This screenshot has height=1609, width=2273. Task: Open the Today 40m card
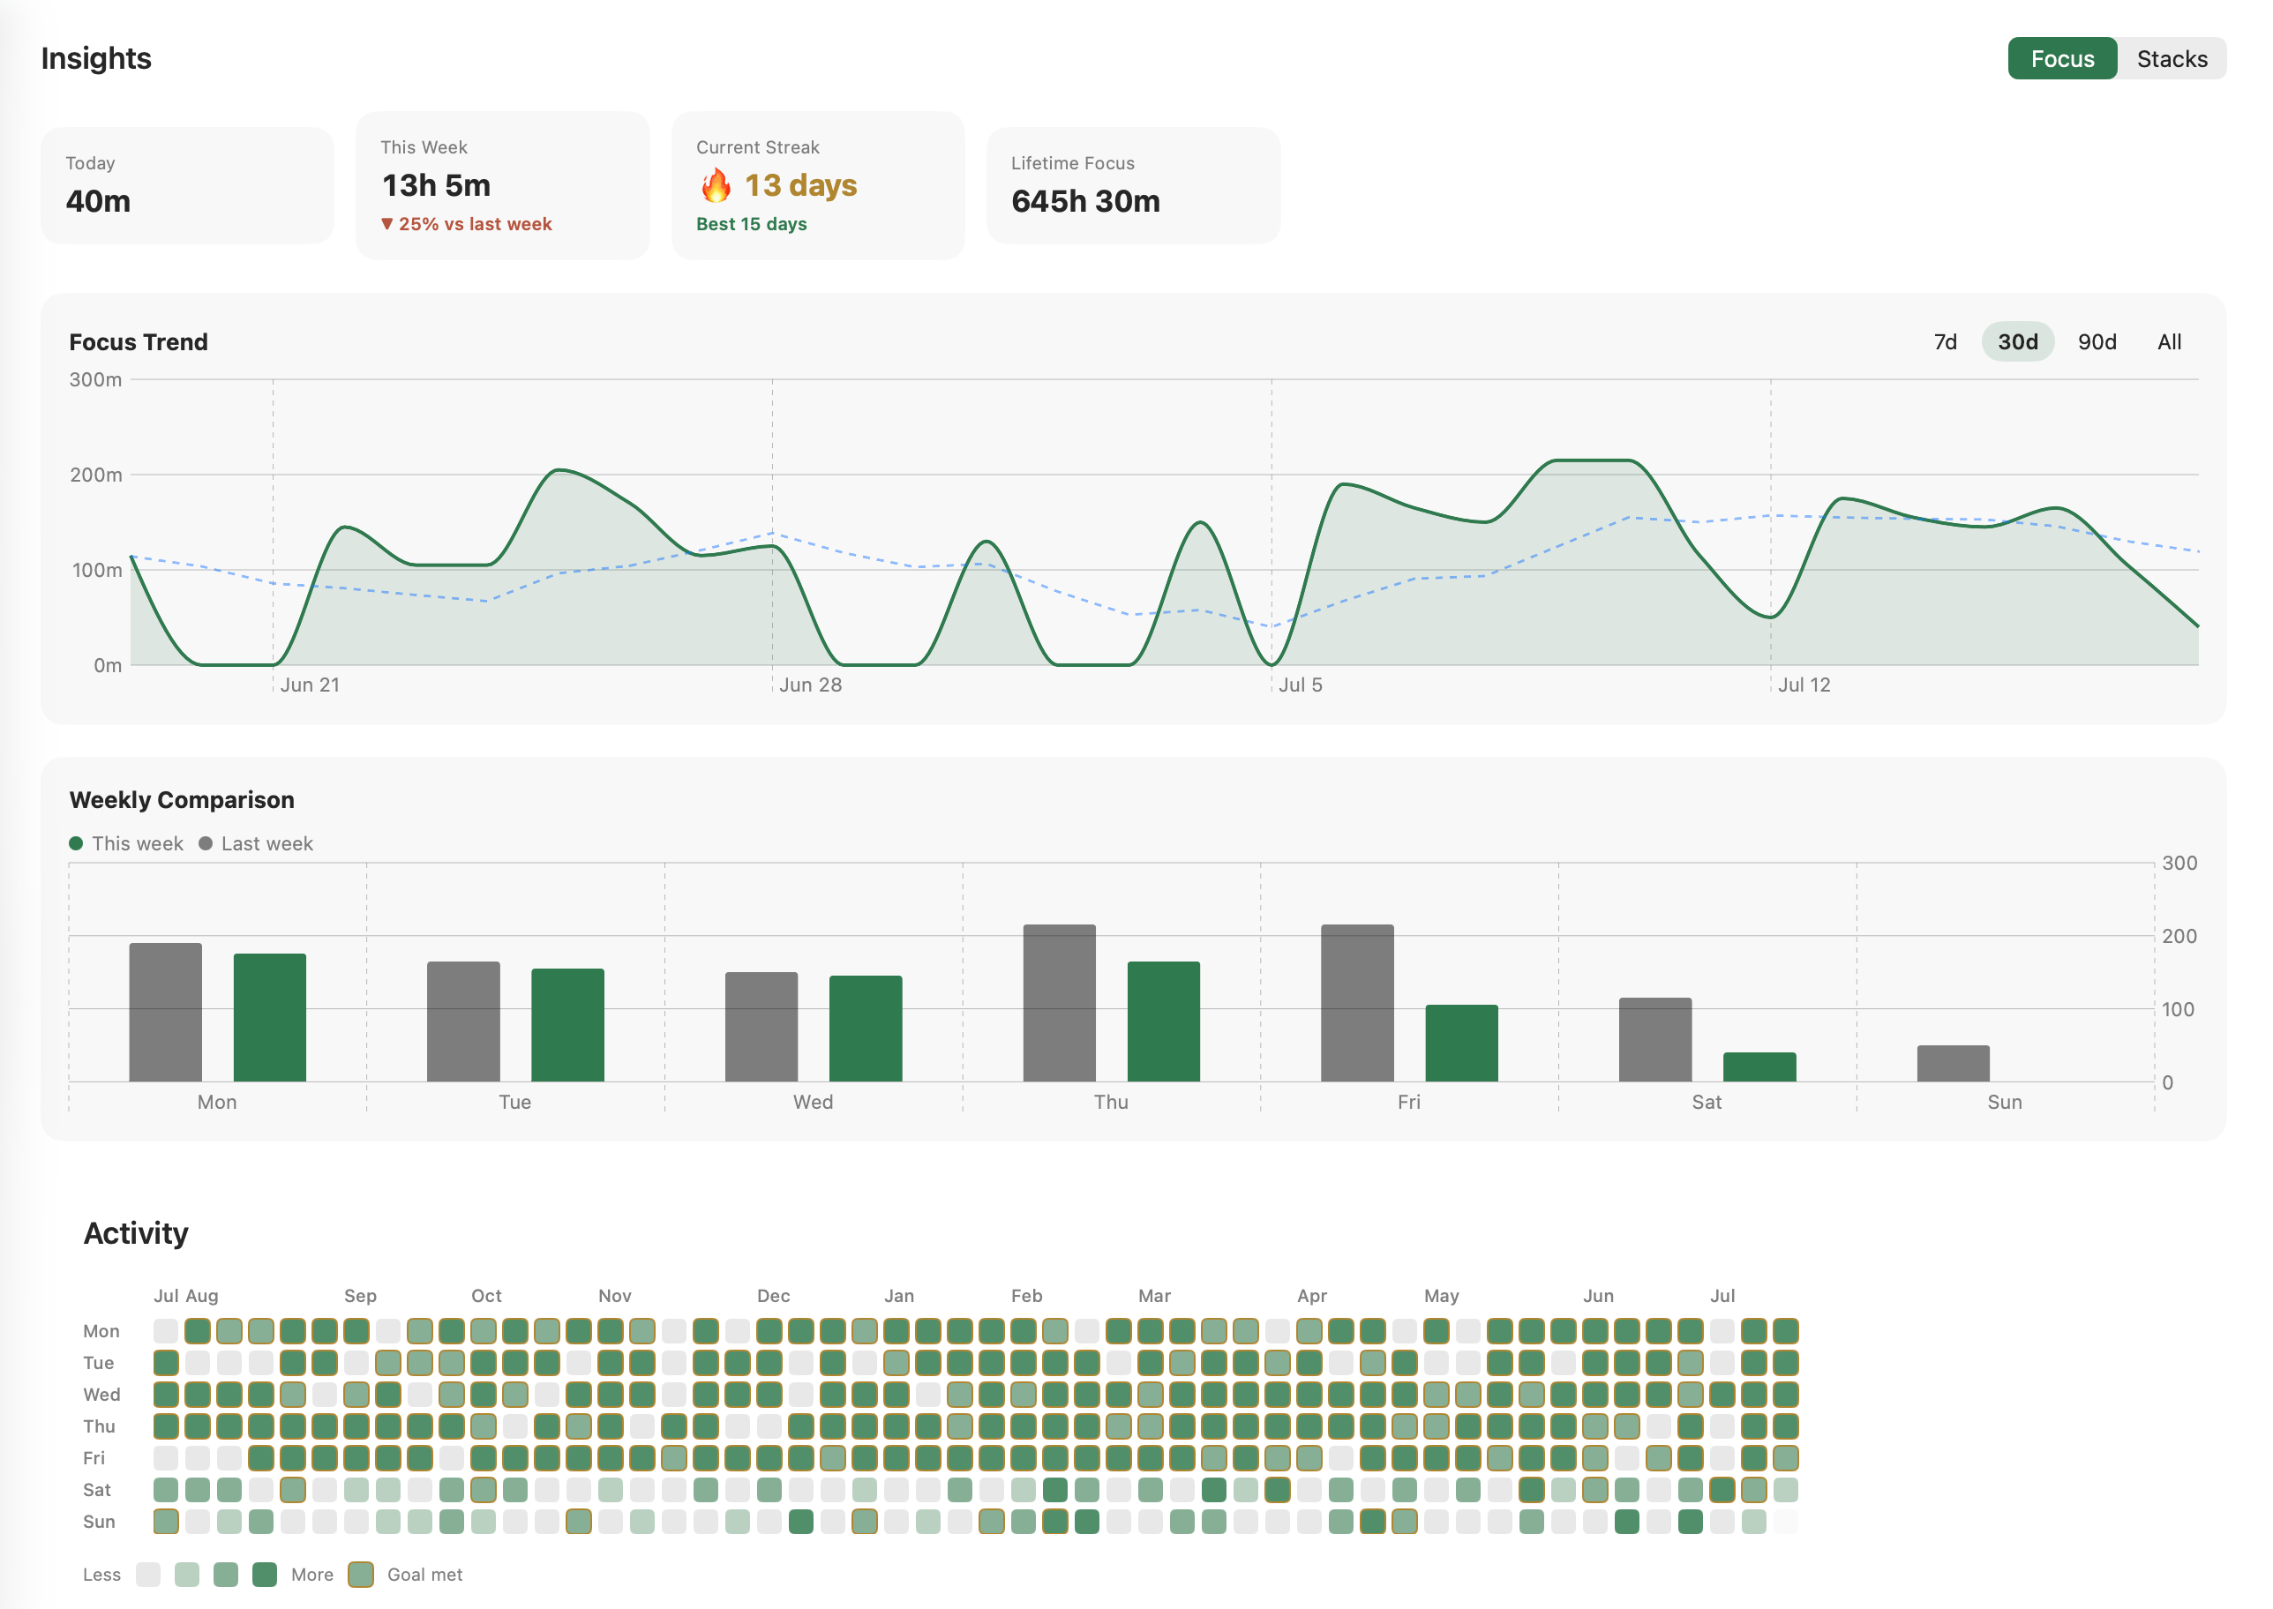[187, 185]
